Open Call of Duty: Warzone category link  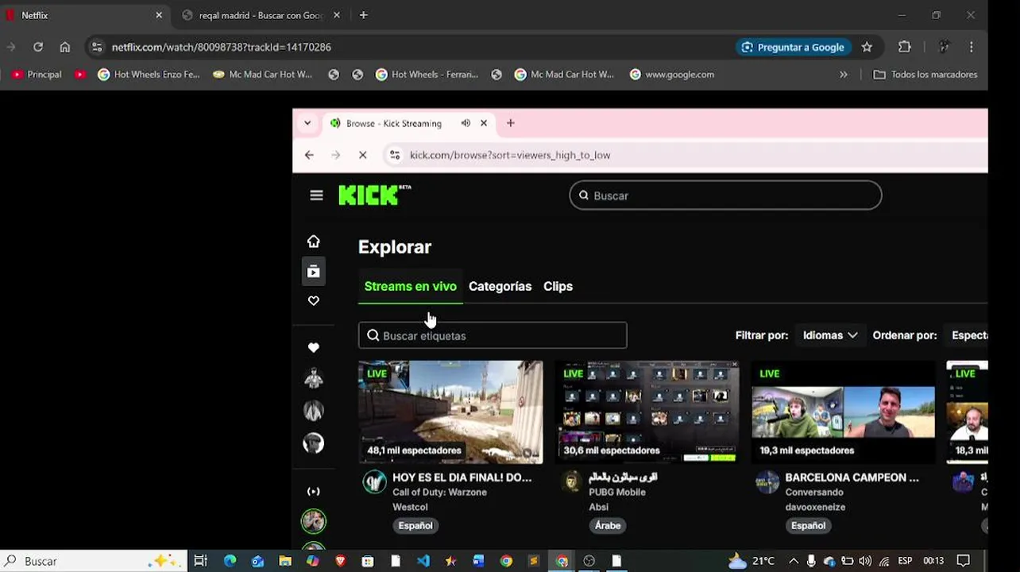click(439, 492)
